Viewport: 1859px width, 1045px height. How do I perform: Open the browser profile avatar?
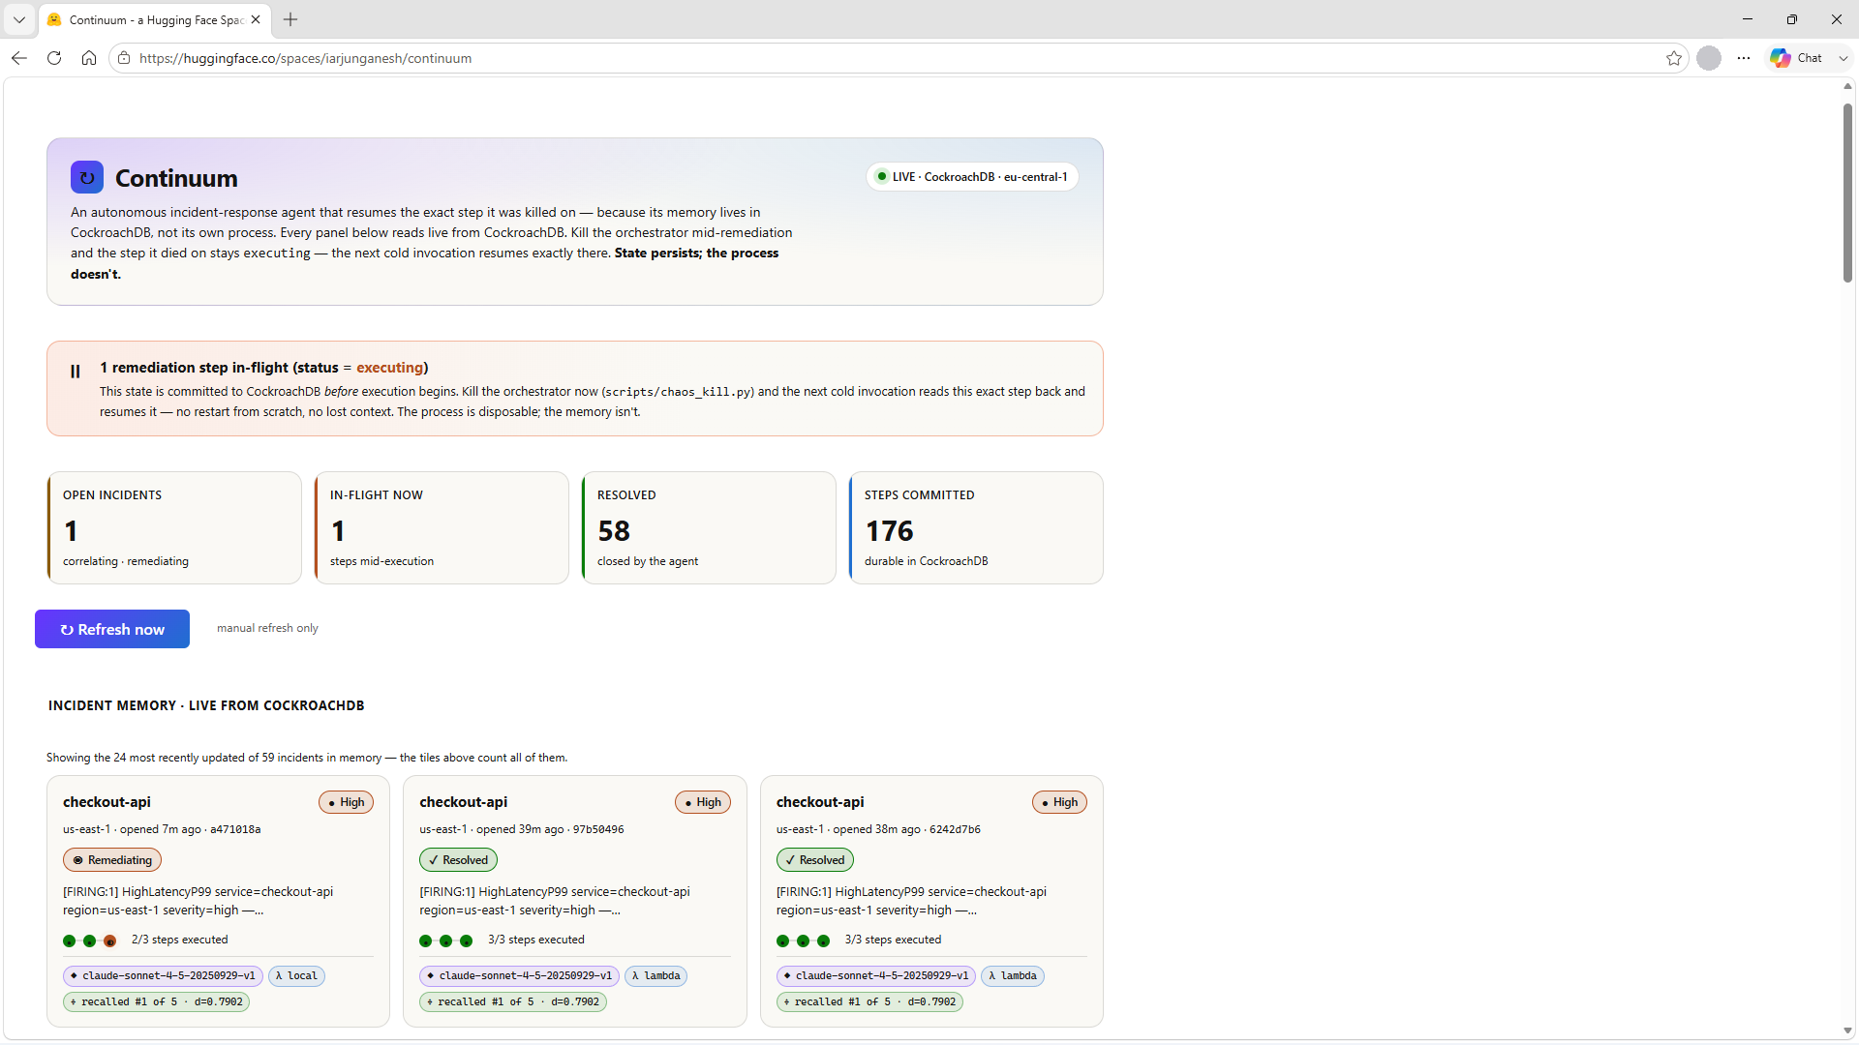tap(1709, 58)
